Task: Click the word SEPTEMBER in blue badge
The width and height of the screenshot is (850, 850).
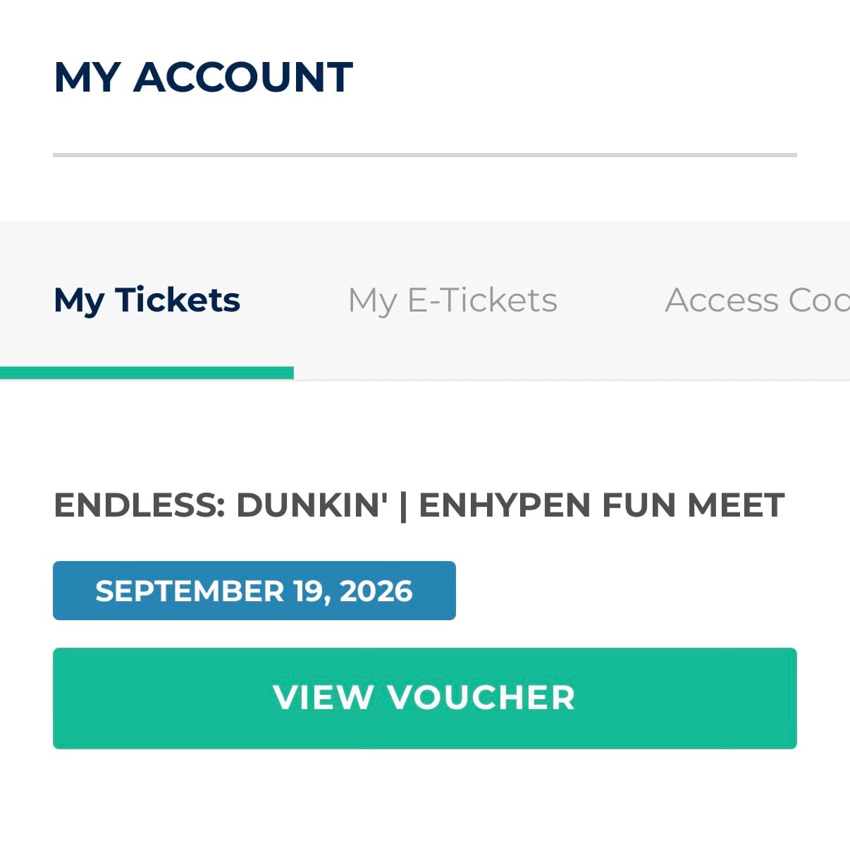Action: coord(190,591)
